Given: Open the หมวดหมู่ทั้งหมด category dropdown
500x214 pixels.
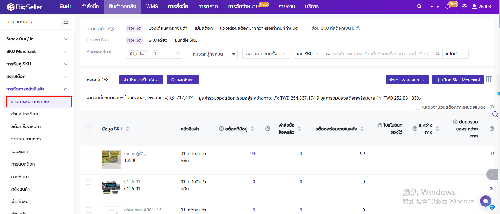Looking at the screenshot, I should [x=212, y=54].
